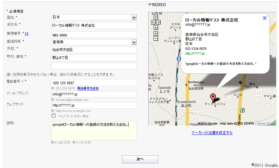Click the balloon title ローカル情報テスト 株式会社
Screen dimensions: 279x168
(212, 20)
